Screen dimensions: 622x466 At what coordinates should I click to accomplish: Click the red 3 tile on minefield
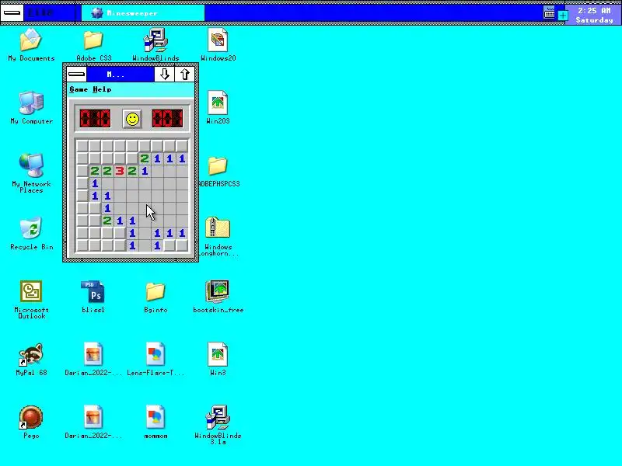point(120,171)
